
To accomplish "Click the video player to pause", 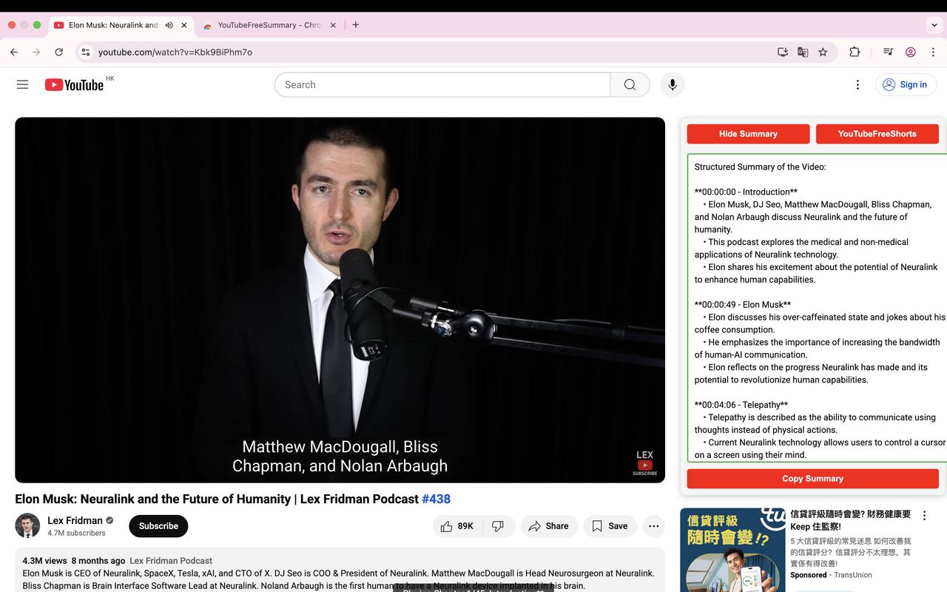I will tap(340, 300).
